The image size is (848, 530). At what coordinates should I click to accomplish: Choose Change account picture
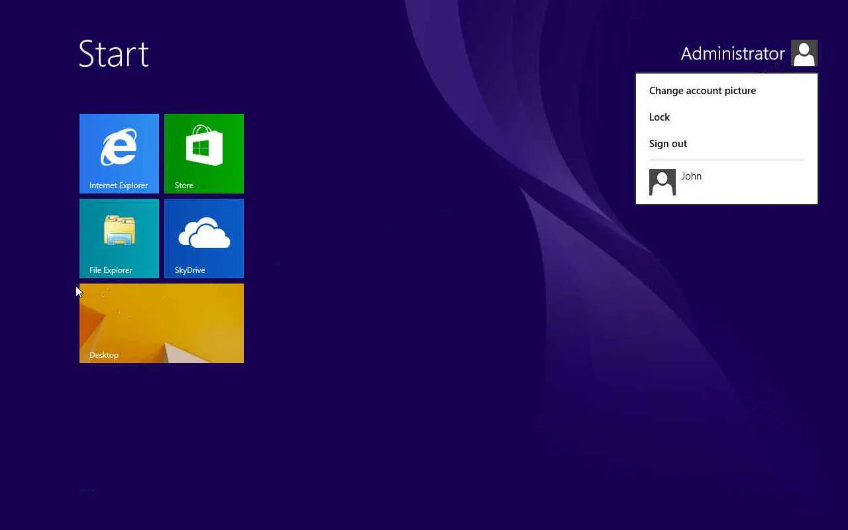(702, 91)
